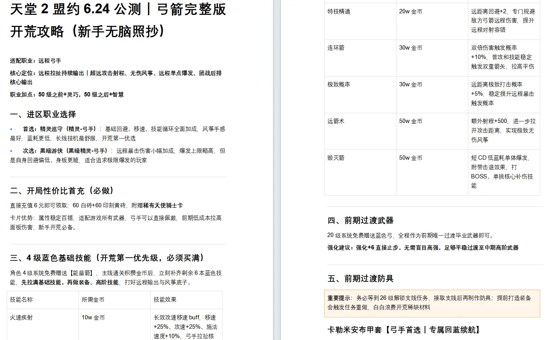Select the 火速疾射 table cell
This screenshot has width=548, height=340.
(x=43, y=325)
